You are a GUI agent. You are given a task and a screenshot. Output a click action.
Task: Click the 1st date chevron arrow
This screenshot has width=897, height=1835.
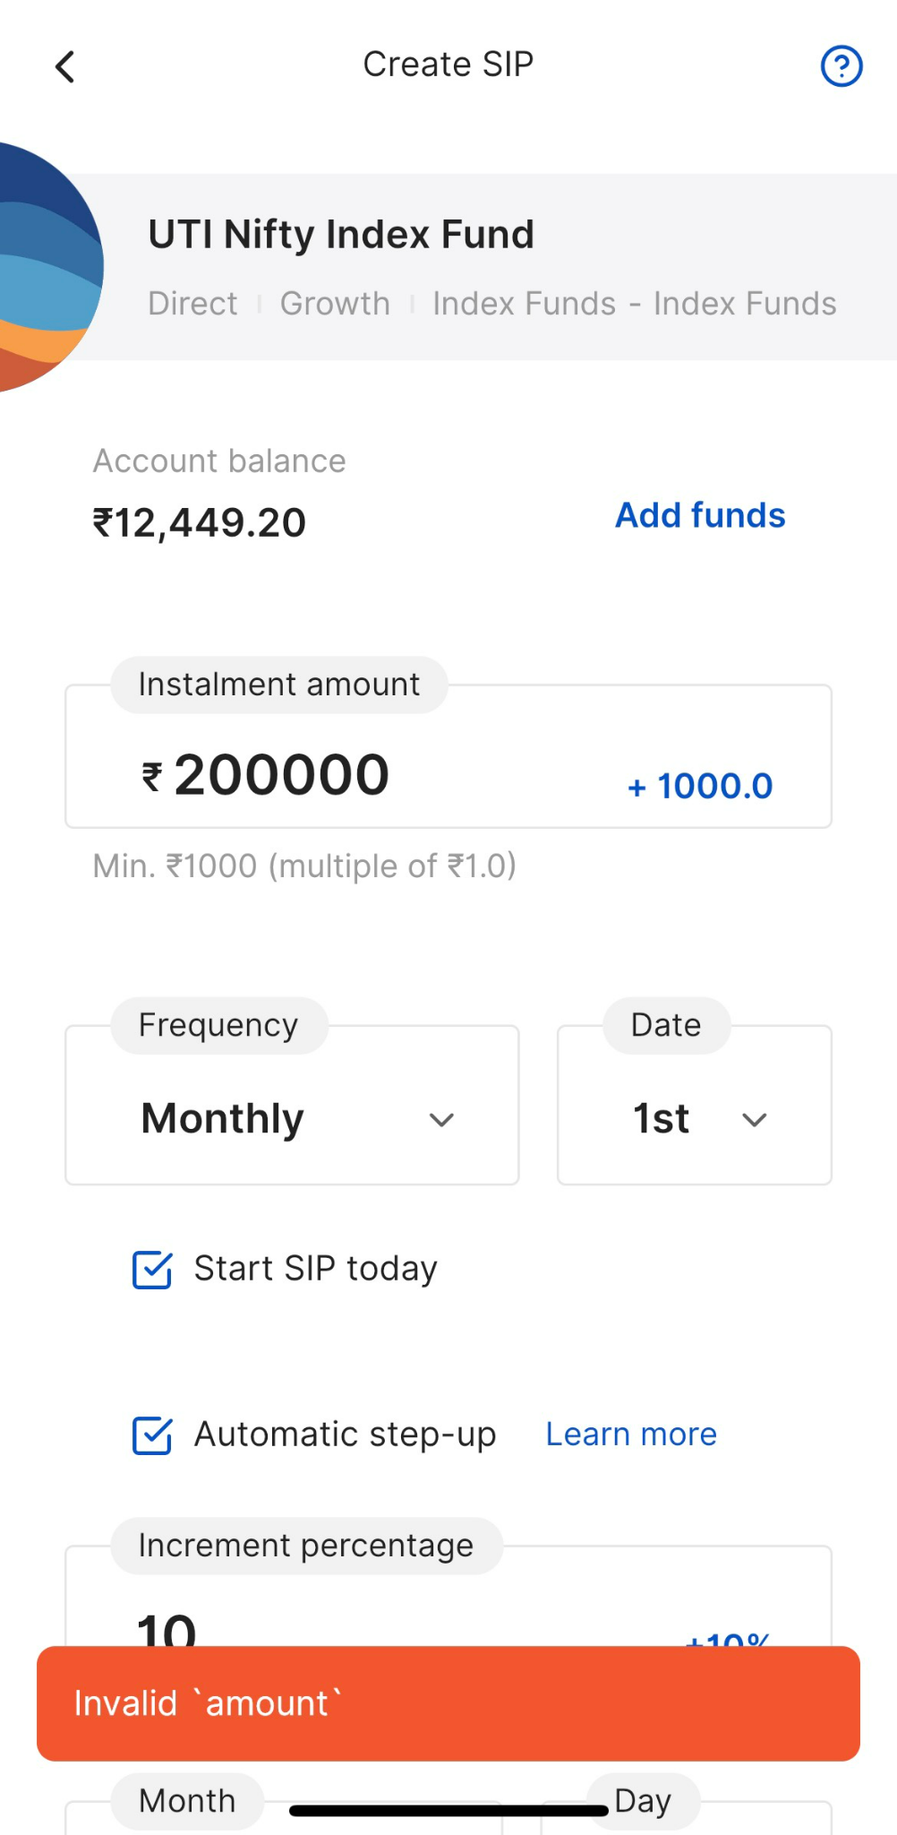point(755,1120)
